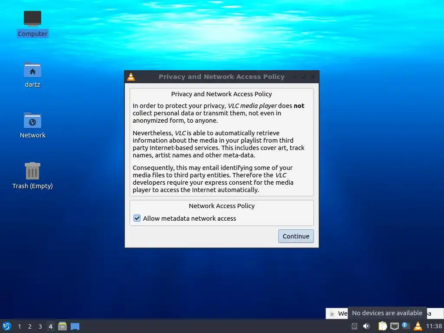Switch to workspace 4
444x333 pixels.
pos(50,326)
